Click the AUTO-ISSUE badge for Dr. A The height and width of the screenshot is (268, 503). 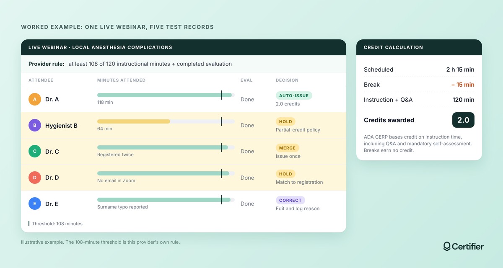tap(294, 95)
